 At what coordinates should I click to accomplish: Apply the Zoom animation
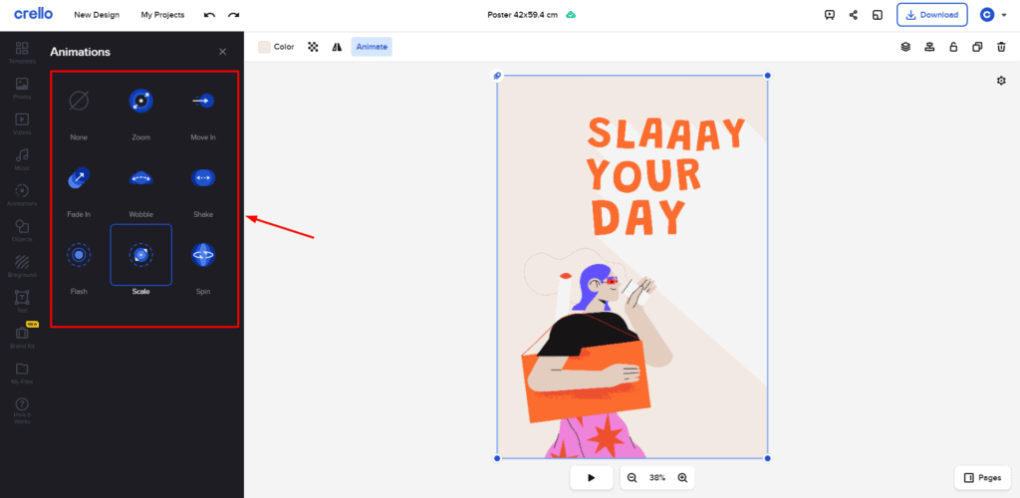point(141,112)
